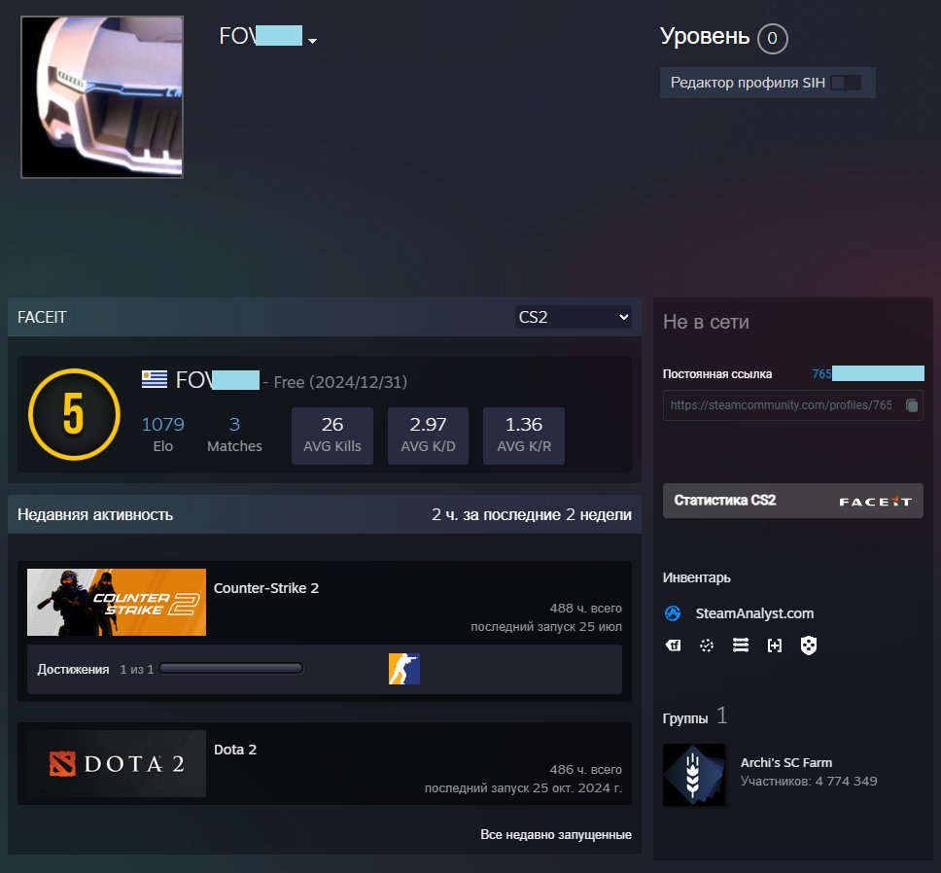This screenshot has width=941, height=873.
Task: Click the 3 Matches value
Action: point(234,424)
